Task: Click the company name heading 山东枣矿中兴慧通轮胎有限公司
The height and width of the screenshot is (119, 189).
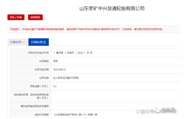Action: pos(112,8)
